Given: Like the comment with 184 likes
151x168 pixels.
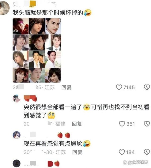Looking at the screenshot, I should click(x=122, y=152).
